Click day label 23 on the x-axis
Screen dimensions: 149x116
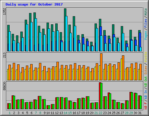pyautogui.click(x=105, y=113)
